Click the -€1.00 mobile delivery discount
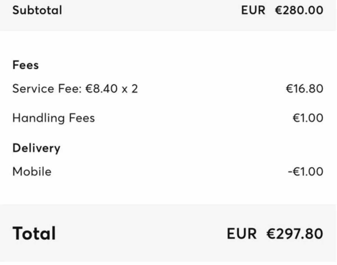Screen dimensions: 337x265 click(x=306, y=171)
